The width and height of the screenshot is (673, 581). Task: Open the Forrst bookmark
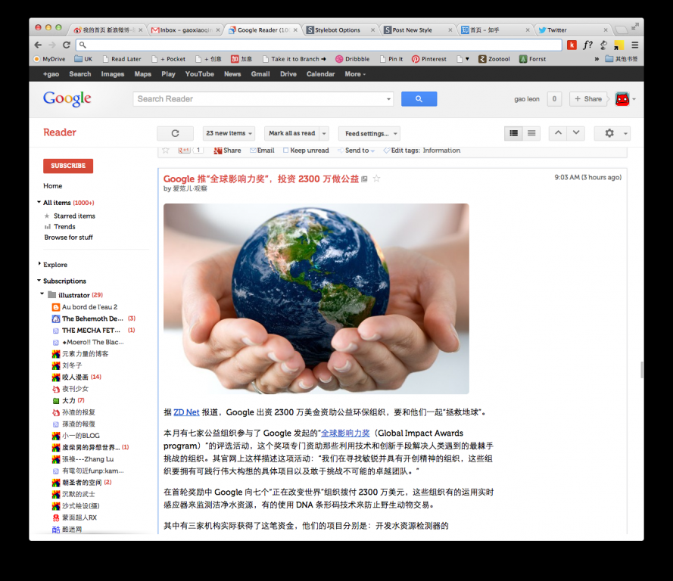[533, 59]
